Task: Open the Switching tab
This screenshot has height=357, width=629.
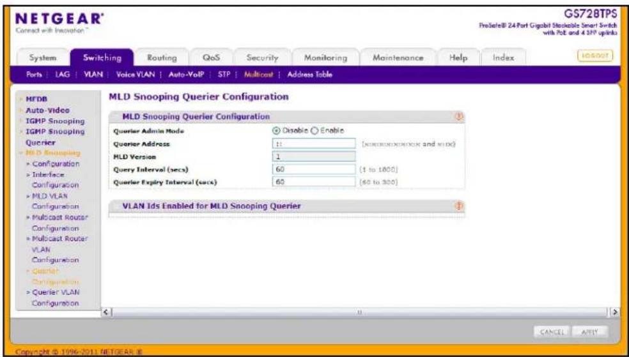Action: pyautogui.click(x=102, y=57)
